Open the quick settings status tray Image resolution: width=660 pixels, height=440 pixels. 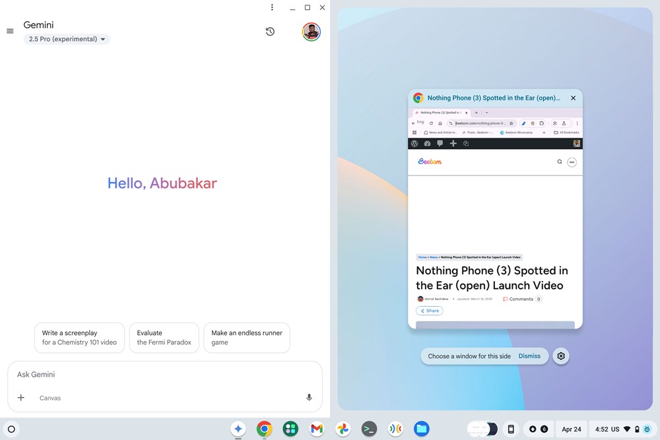[x=622, y=429]
